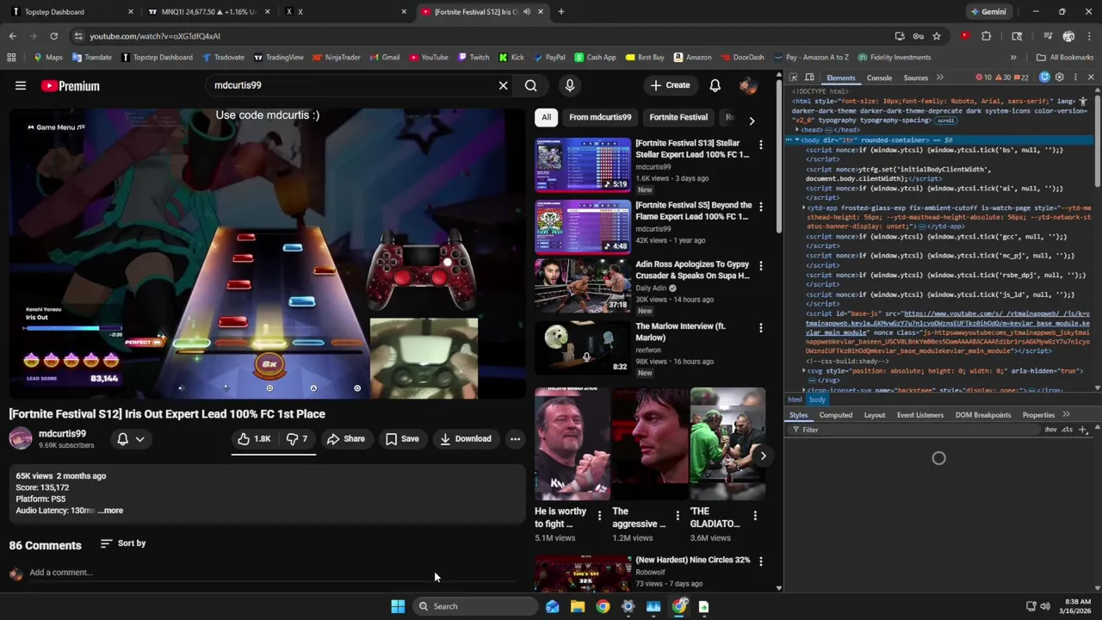Open Sort by comments dropdown
This screenshot has width=1102, height=620.
point(123,543)
